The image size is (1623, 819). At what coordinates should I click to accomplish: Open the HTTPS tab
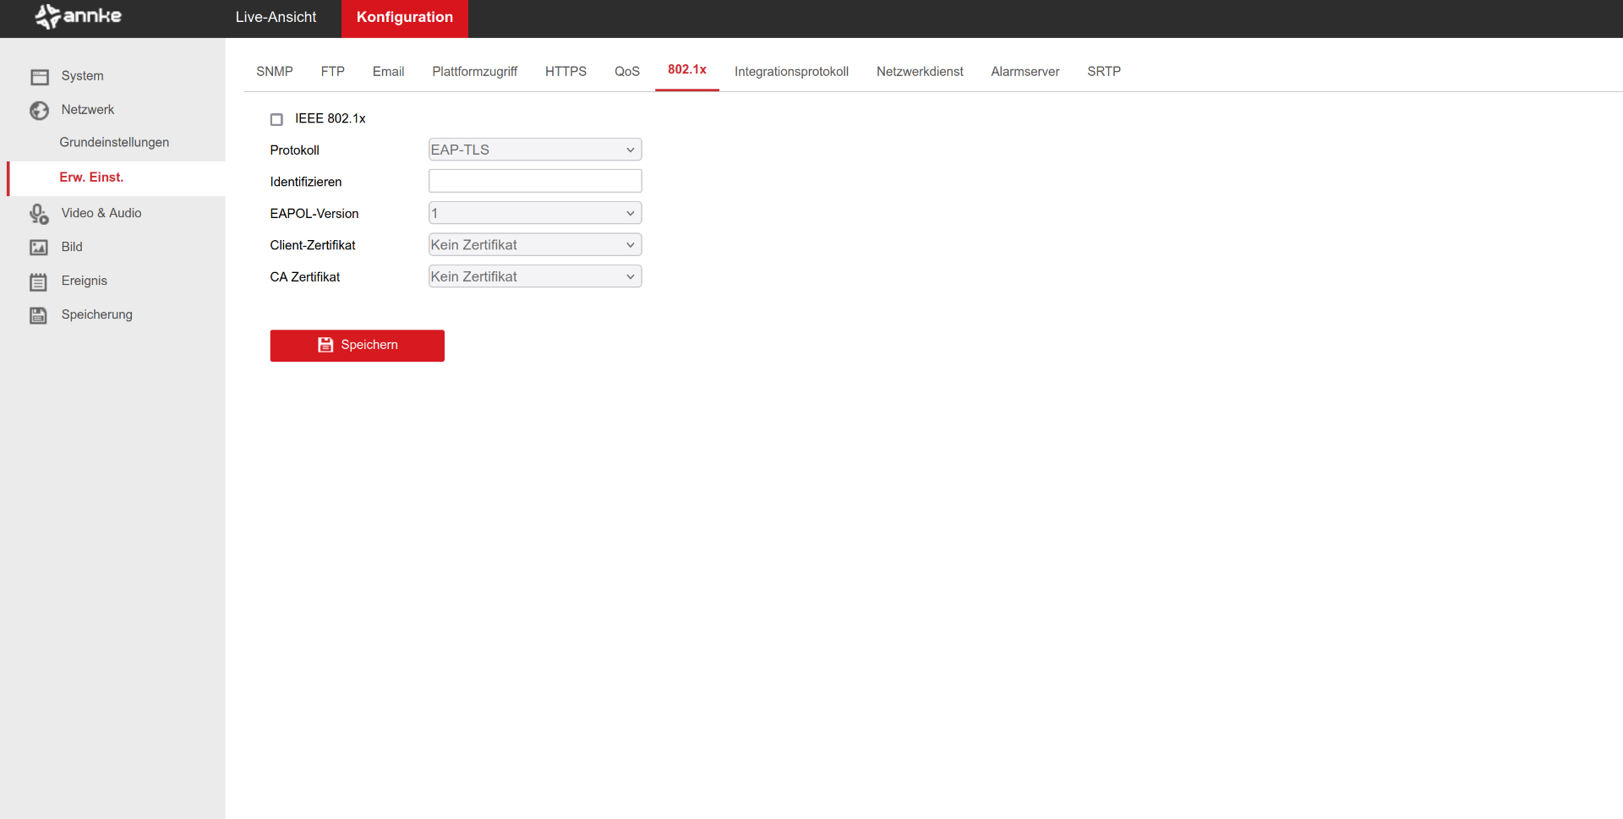pos(566,72)
